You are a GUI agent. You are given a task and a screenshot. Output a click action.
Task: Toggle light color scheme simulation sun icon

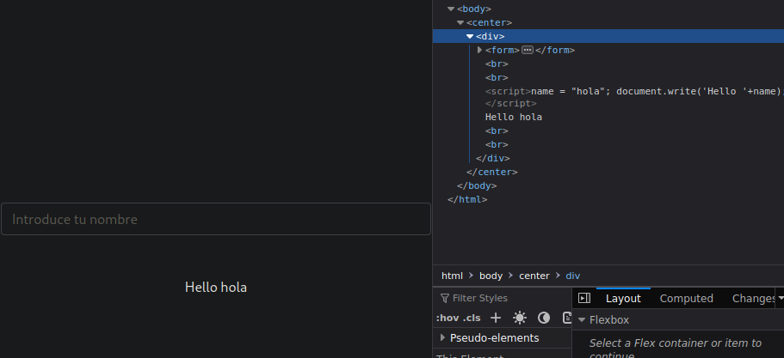(x=519, y=318)
